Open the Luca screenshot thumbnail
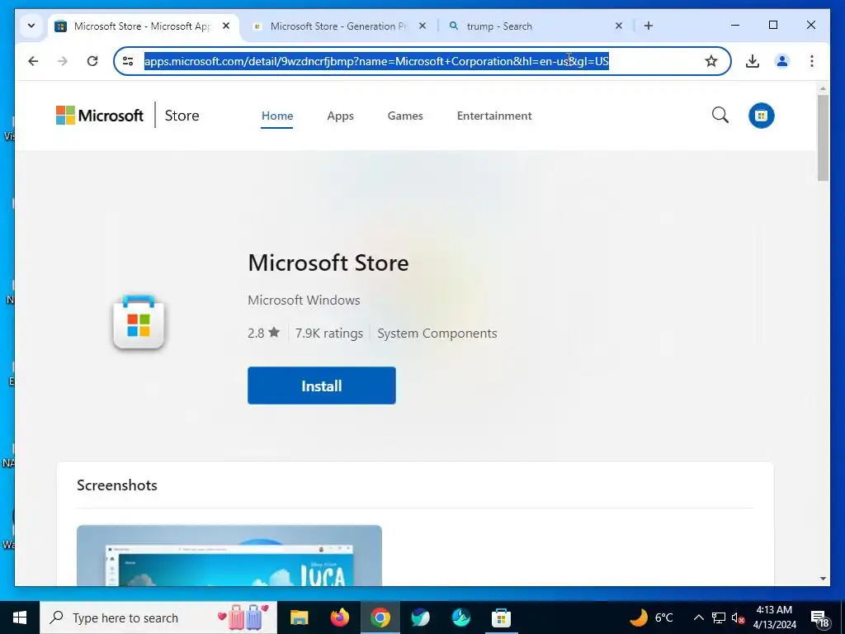 [229, 556]
